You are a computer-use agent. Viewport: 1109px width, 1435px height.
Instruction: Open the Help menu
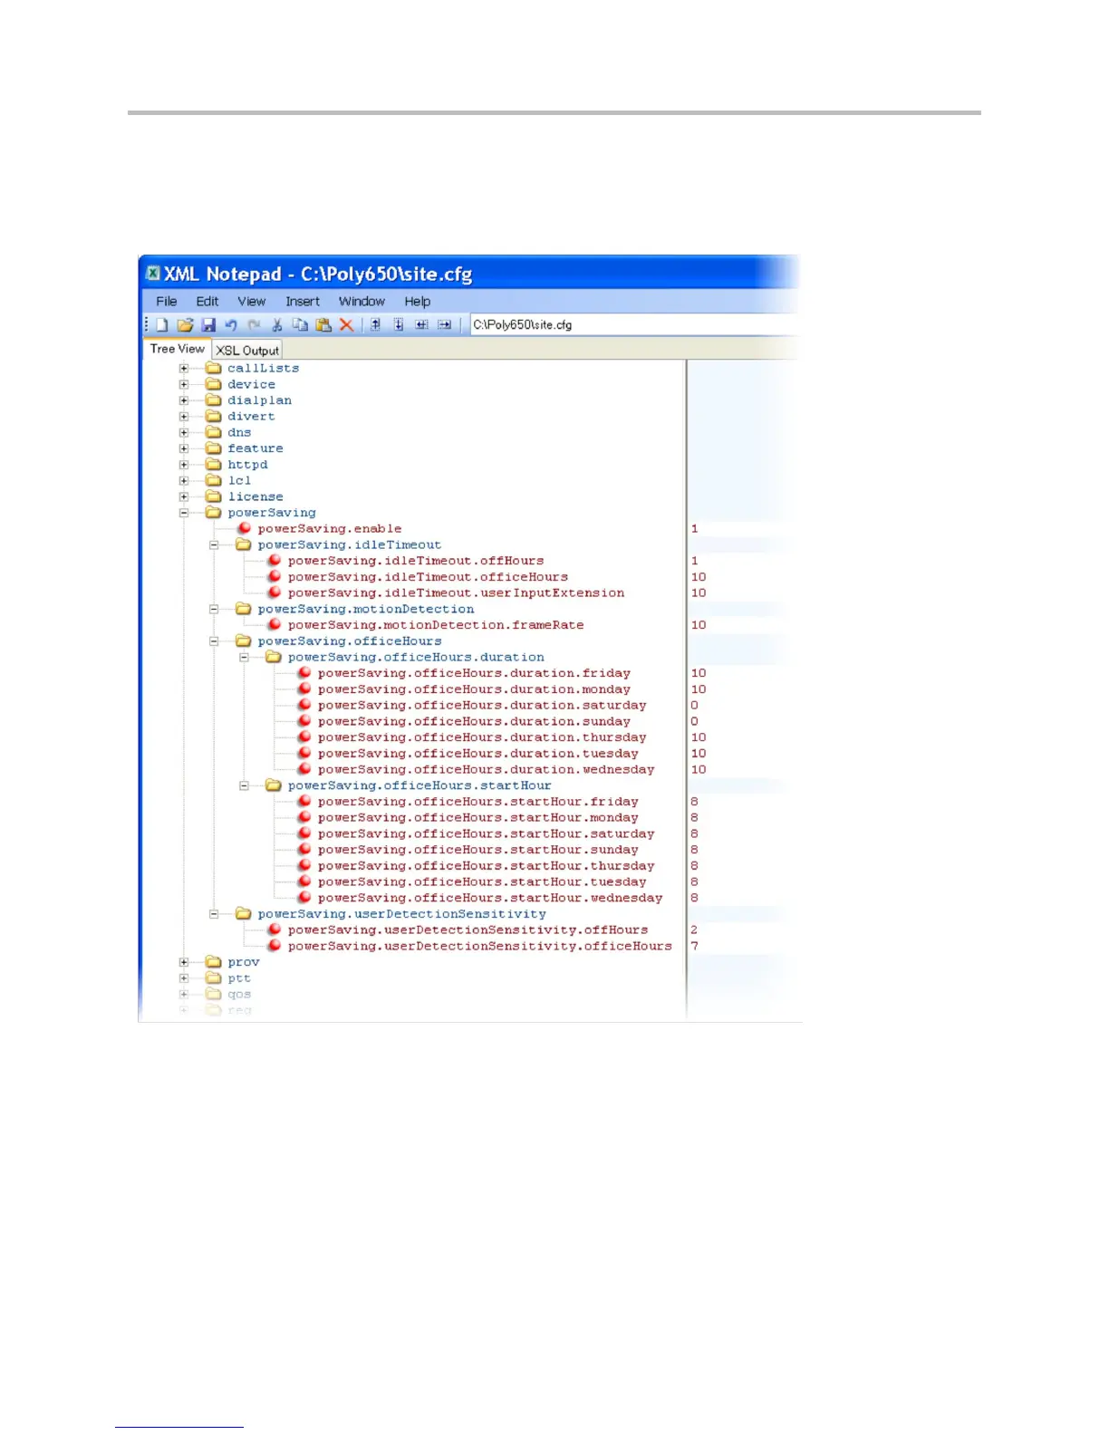click(x=418, y=301)
